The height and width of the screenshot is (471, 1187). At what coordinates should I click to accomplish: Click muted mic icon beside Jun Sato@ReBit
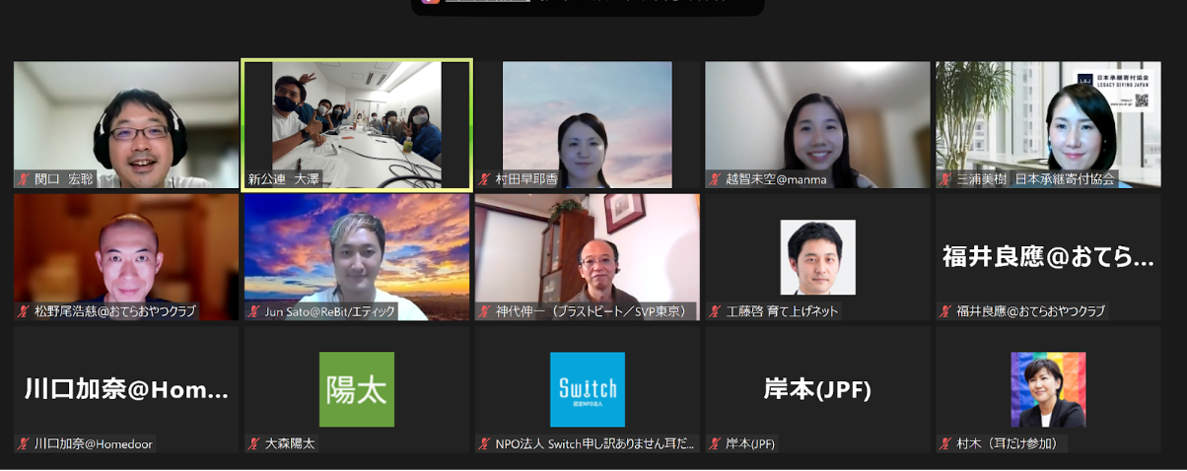coord(253,311)
